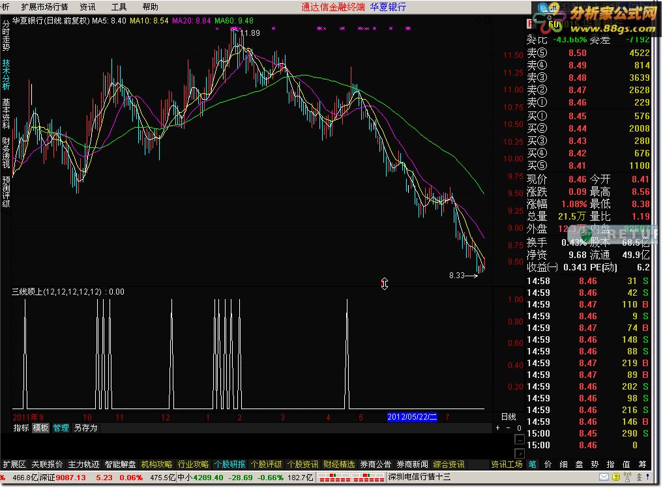Image resolution: width=663 pixels, height=488 pixels.
Task: Open the 机构攻略 bottom tab
Action: coord(157,465)
